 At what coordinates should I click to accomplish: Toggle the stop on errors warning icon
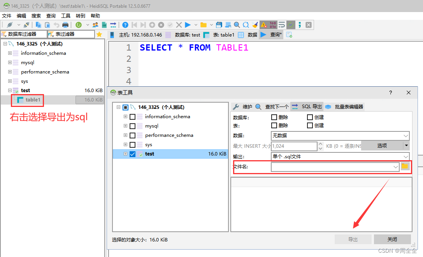[263, 25]
